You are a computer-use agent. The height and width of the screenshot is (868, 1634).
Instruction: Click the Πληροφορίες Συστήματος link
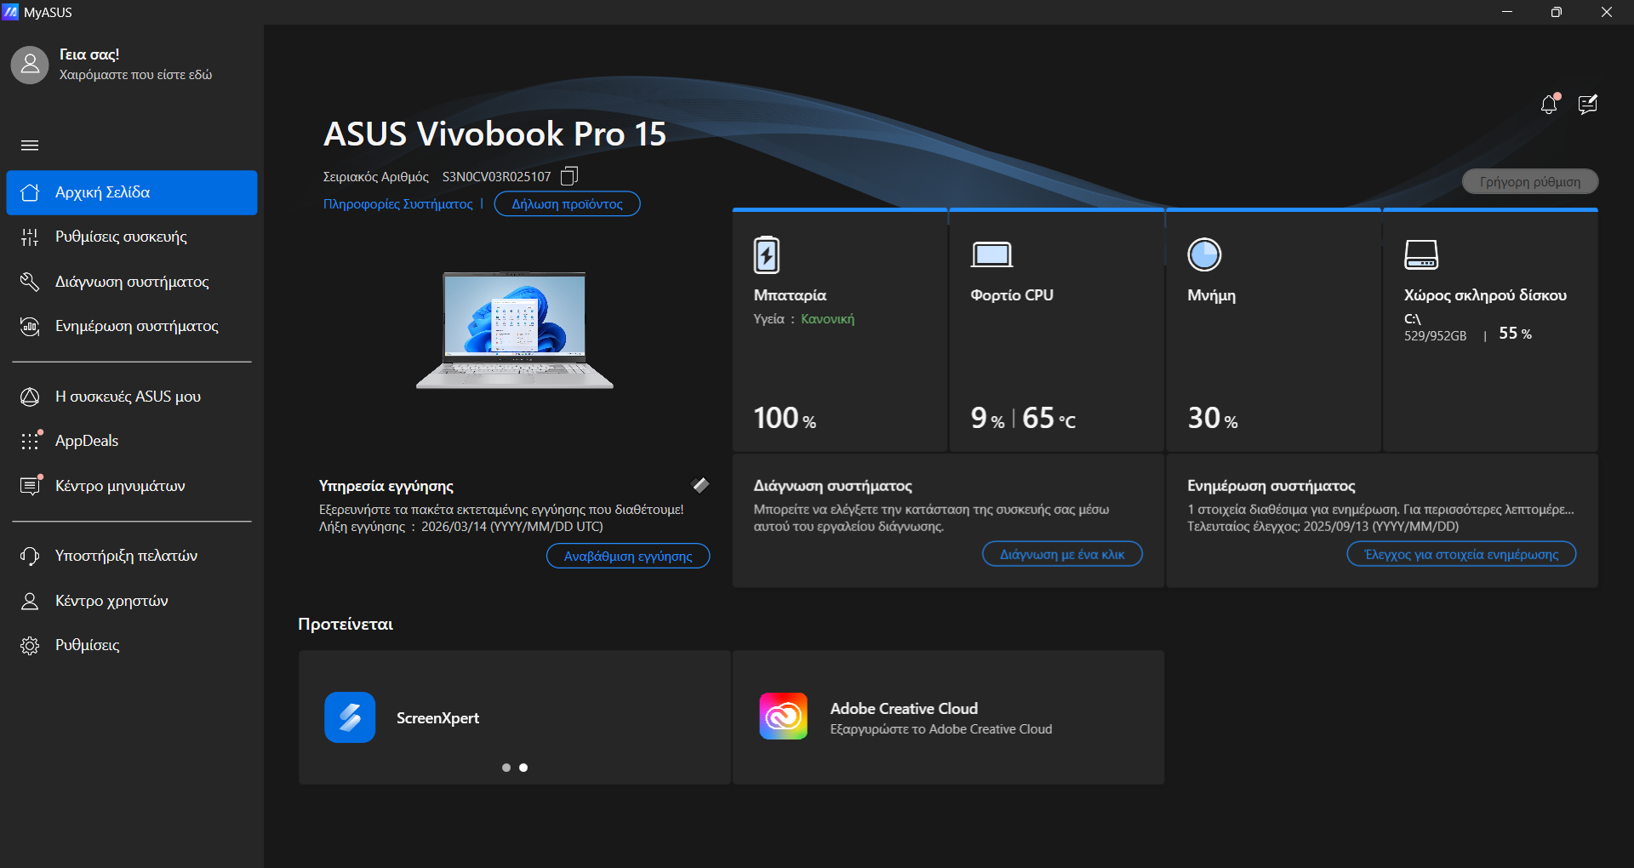point(397,204)
